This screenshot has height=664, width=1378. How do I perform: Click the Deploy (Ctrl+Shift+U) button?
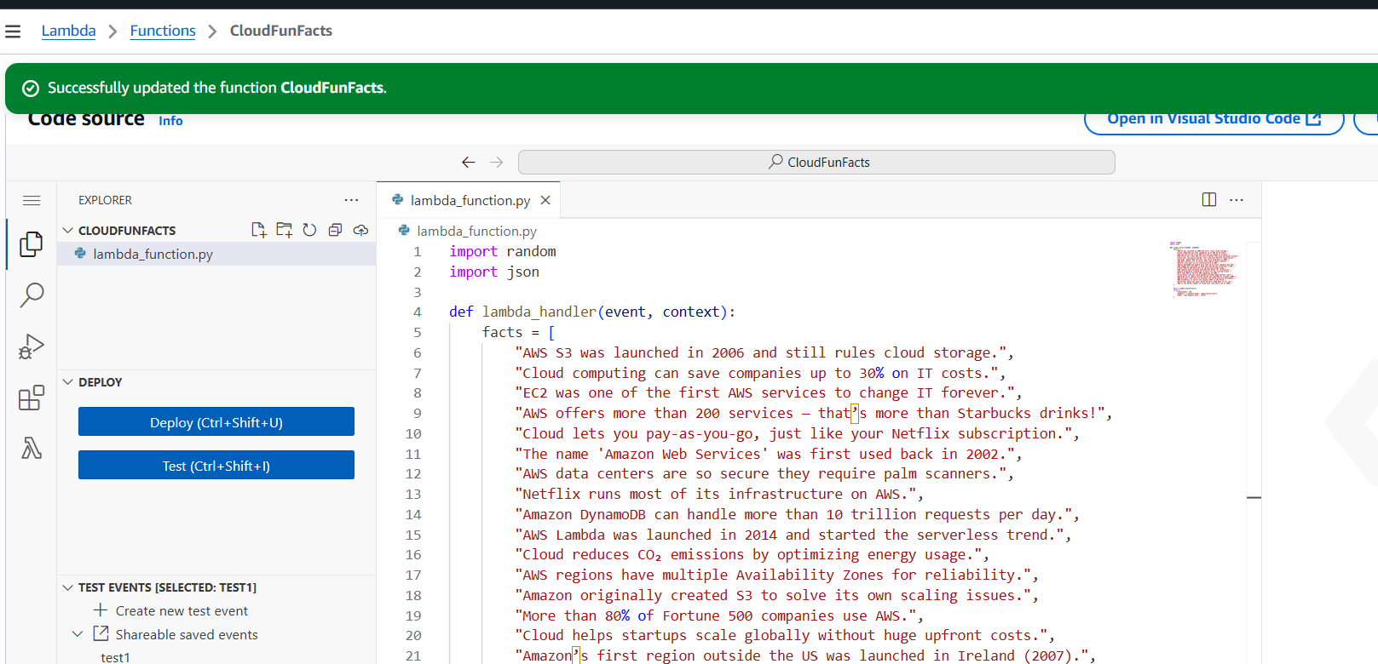[216, 421]
